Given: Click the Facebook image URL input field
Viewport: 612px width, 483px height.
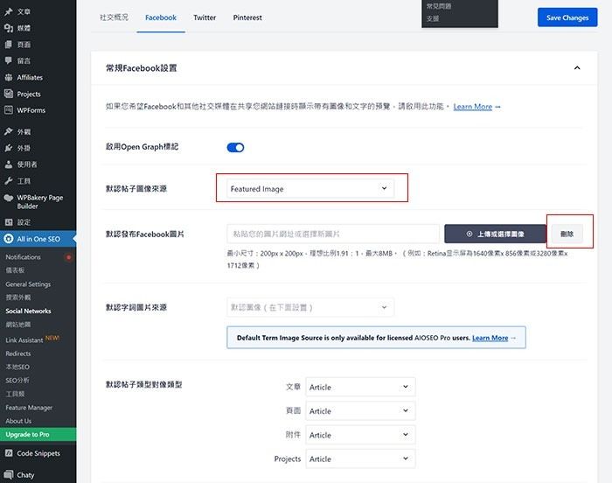Looking at the screenshot, I should (x=333, y=234).
